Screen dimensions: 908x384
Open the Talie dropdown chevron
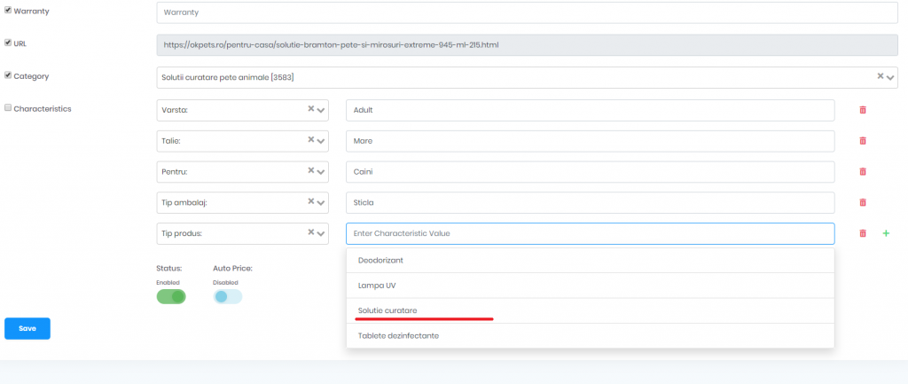pyautogui.click(x=321, y=141)
